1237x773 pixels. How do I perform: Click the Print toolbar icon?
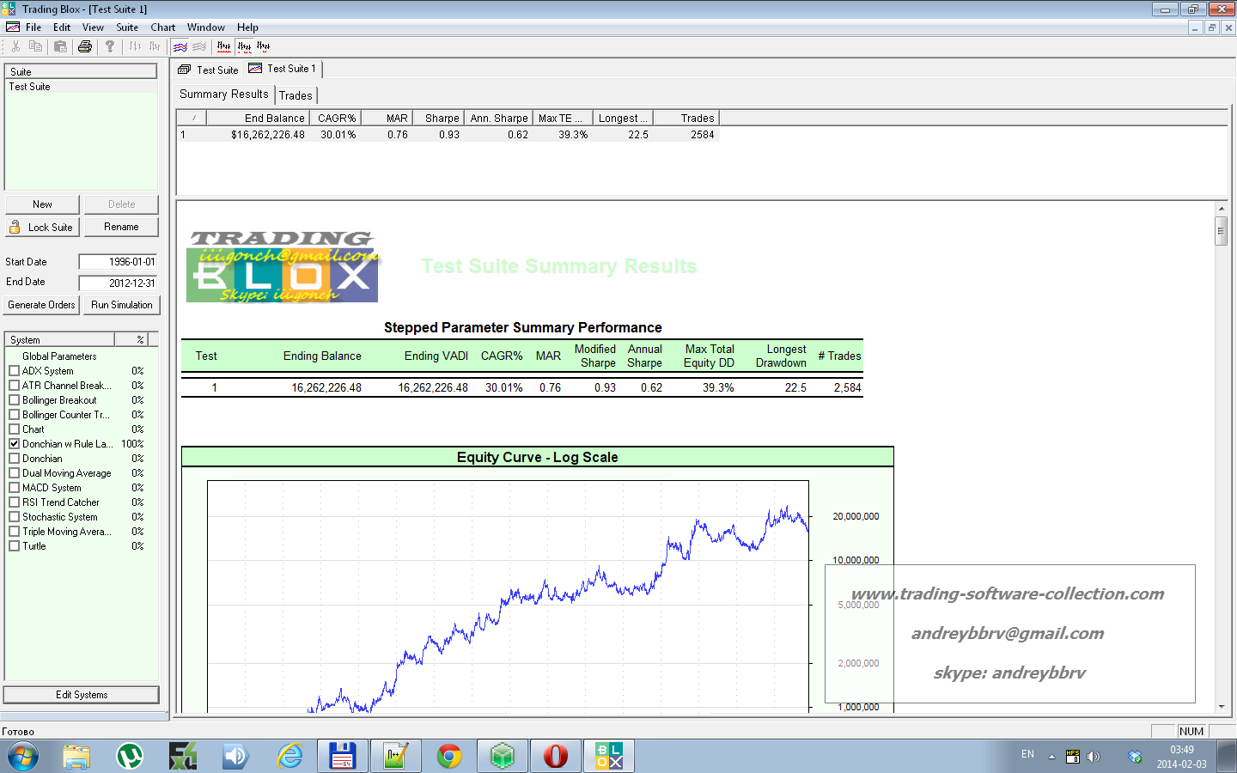point(84,46)
